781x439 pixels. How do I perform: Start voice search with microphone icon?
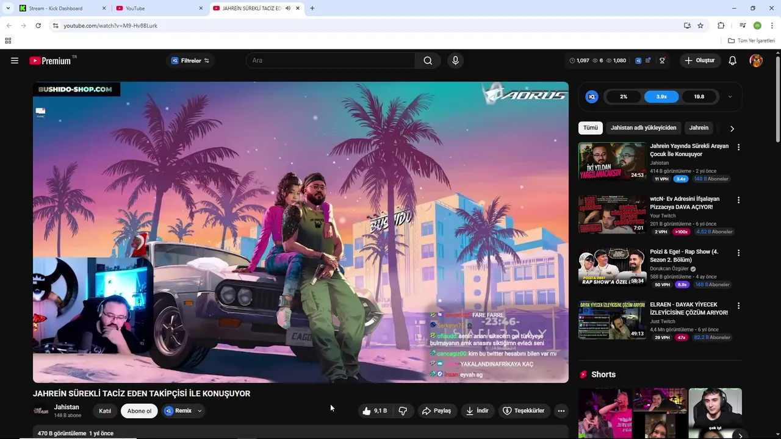pos(455,60)
